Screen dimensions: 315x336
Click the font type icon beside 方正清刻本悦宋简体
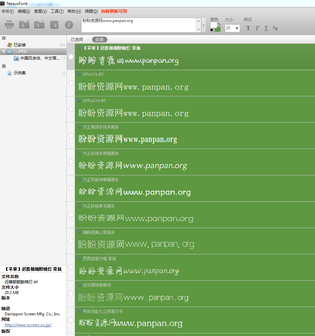(79, 127)
